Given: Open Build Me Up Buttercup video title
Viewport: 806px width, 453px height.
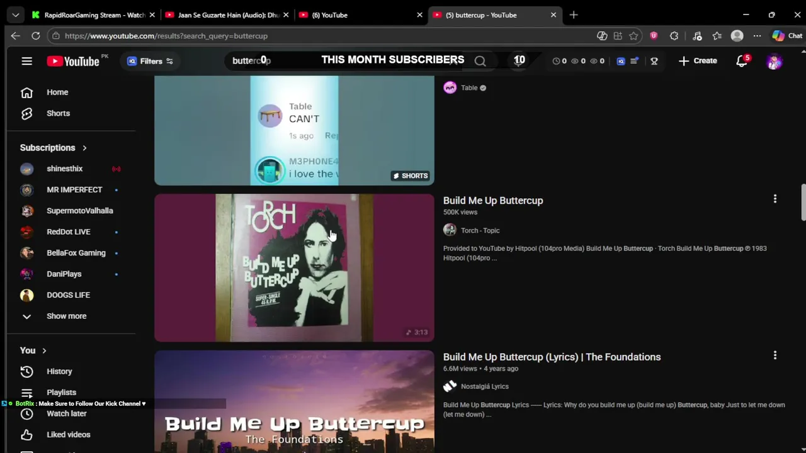Looking at the screenshot, I should click(493, 201).
